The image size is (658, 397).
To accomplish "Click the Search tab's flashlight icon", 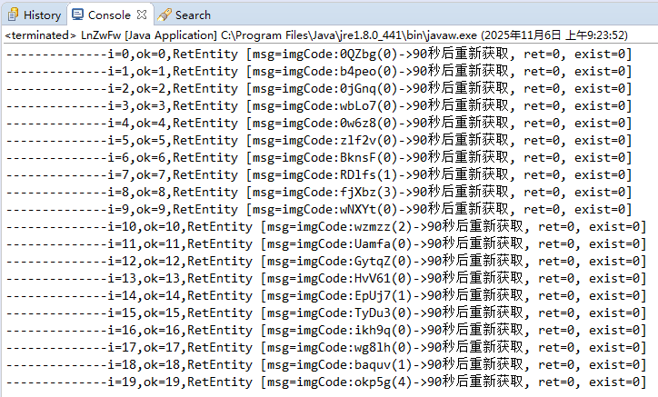I will [164, 15].
